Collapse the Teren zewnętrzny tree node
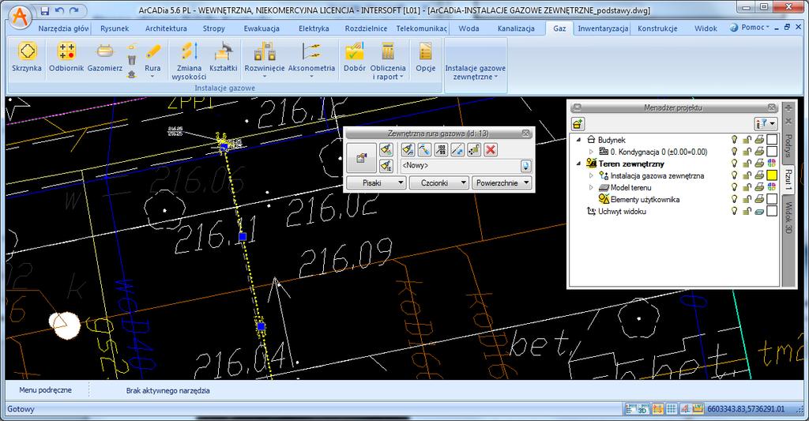 point(578,164)
